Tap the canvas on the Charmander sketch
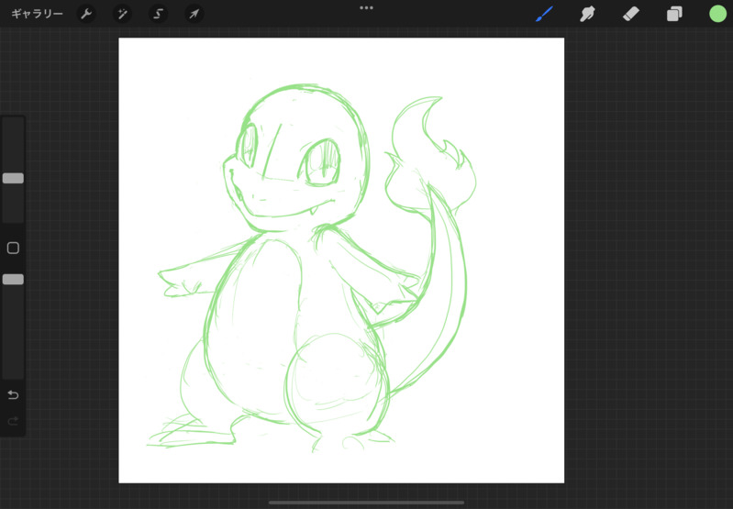This screenshot has width=733, height=509. pyautogui.click(x=311, y=269)
